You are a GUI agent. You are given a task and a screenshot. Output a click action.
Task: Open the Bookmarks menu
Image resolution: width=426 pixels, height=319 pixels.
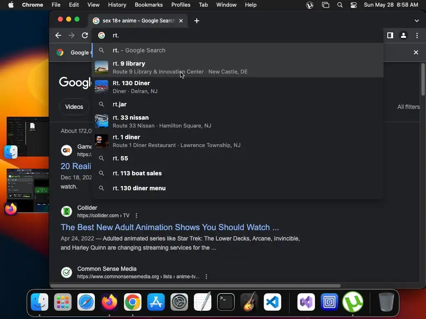149,5
